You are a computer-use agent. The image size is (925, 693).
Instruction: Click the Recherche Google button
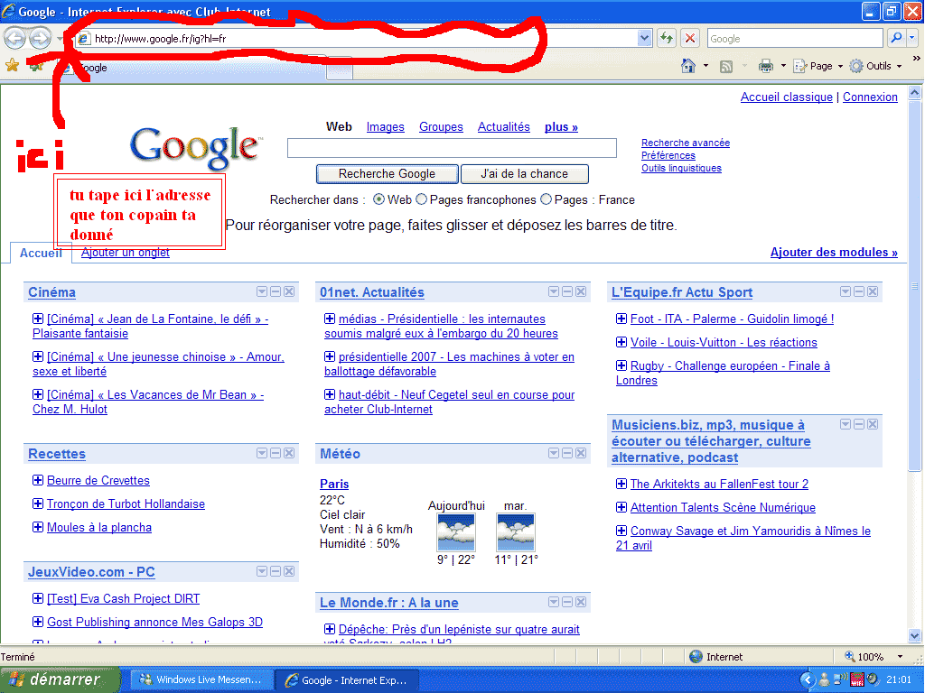(x=387, y=174)
